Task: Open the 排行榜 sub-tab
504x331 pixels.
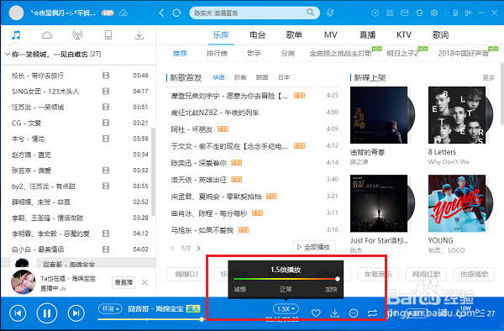Action: pyautogui.click(x=217, y=53)
